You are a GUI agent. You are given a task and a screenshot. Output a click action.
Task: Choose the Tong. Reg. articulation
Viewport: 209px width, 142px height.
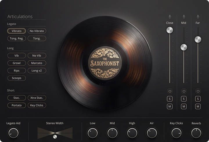pos(17,39)
